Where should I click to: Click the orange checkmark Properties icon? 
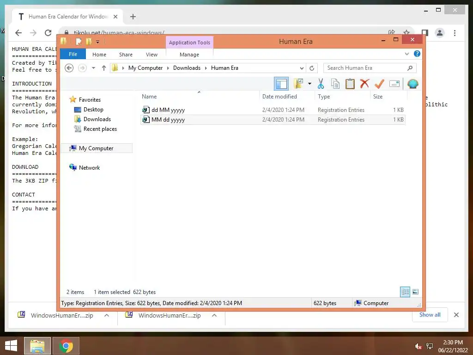click(x=379, y=84)
